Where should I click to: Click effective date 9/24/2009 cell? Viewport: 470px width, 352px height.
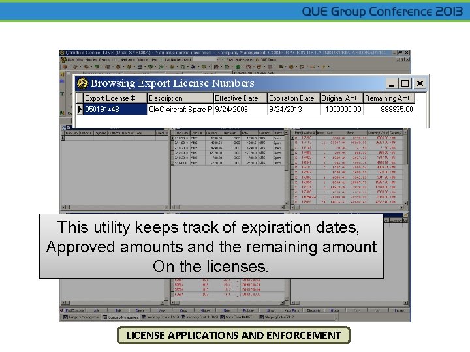[x=240, y=110]
